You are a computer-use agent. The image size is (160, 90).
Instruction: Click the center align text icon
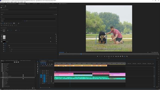3,23
